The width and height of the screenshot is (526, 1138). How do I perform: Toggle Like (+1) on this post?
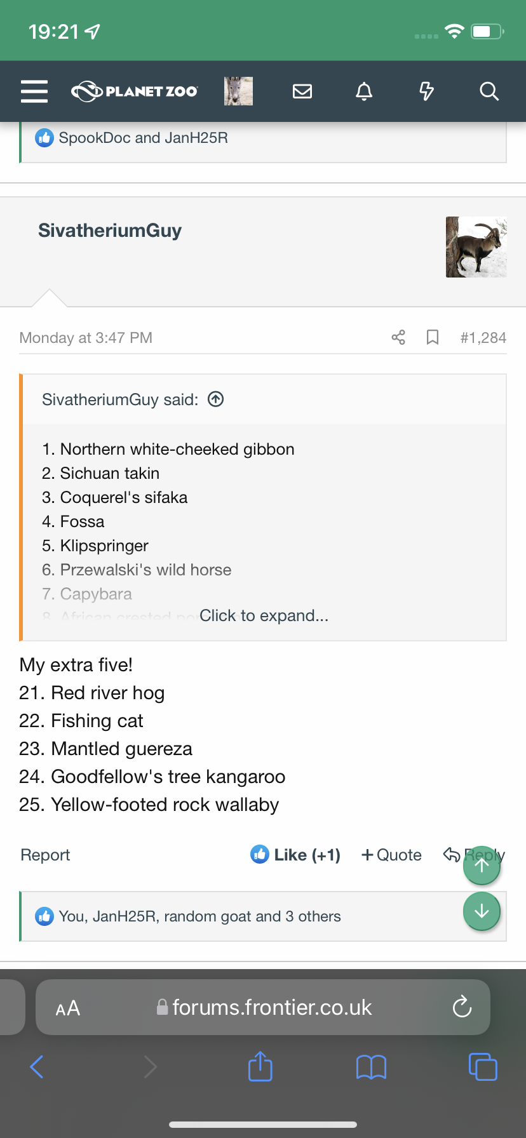point(295,855)
